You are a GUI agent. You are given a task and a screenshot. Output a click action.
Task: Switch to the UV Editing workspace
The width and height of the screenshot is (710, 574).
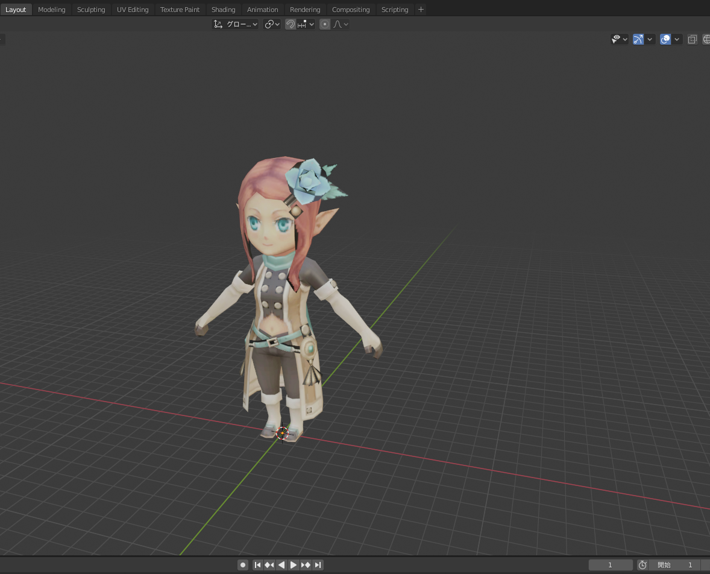click(x=133, y=10)
